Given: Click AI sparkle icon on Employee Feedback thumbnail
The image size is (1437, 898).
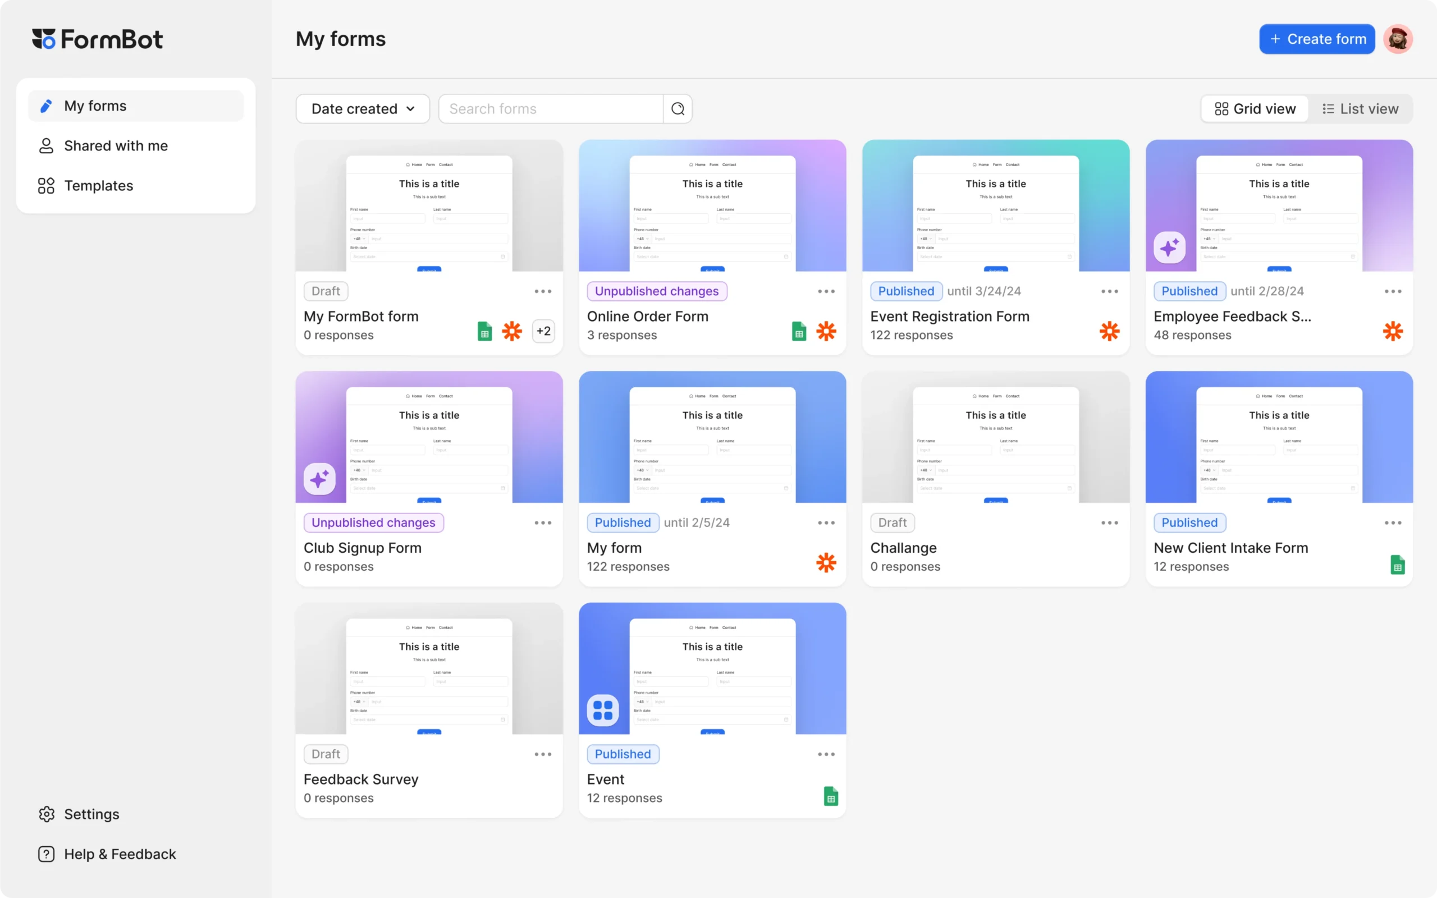Looking at the screenshot, I should [1169, 247].
